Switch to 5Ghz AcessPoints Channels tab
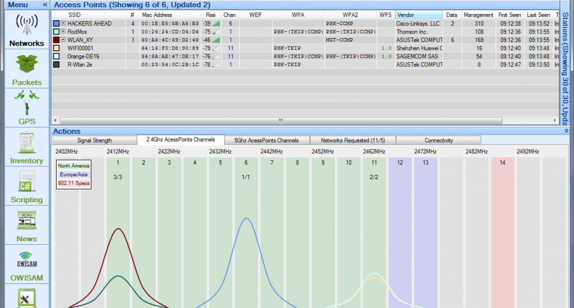 (266, 141)
